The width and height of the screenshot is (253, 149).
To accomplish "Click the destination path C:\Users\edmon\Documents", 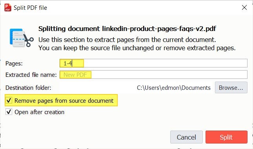I will point(174,88).
